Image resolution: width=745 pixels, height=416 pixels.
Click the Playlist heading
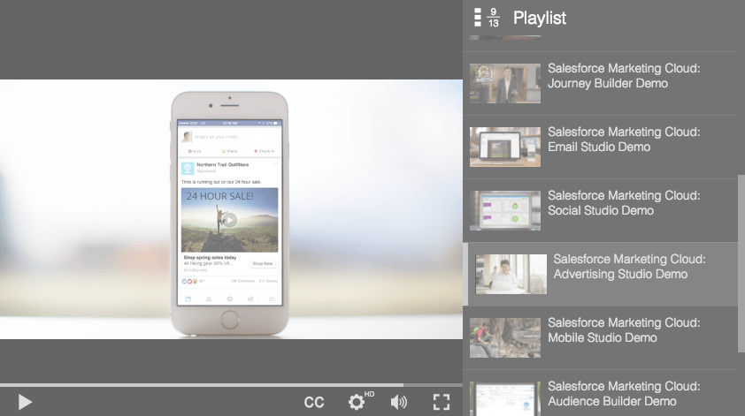tap(539, 18)
